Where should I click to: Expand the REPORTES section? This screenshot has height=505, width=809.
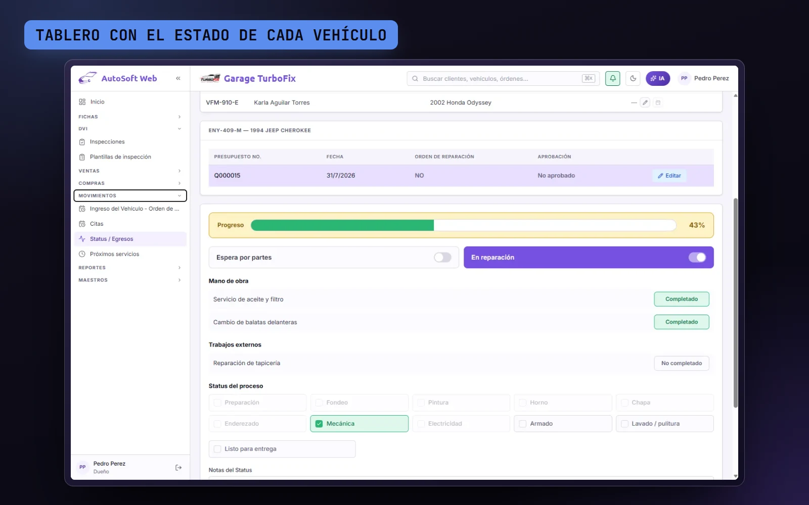[130, 268]
